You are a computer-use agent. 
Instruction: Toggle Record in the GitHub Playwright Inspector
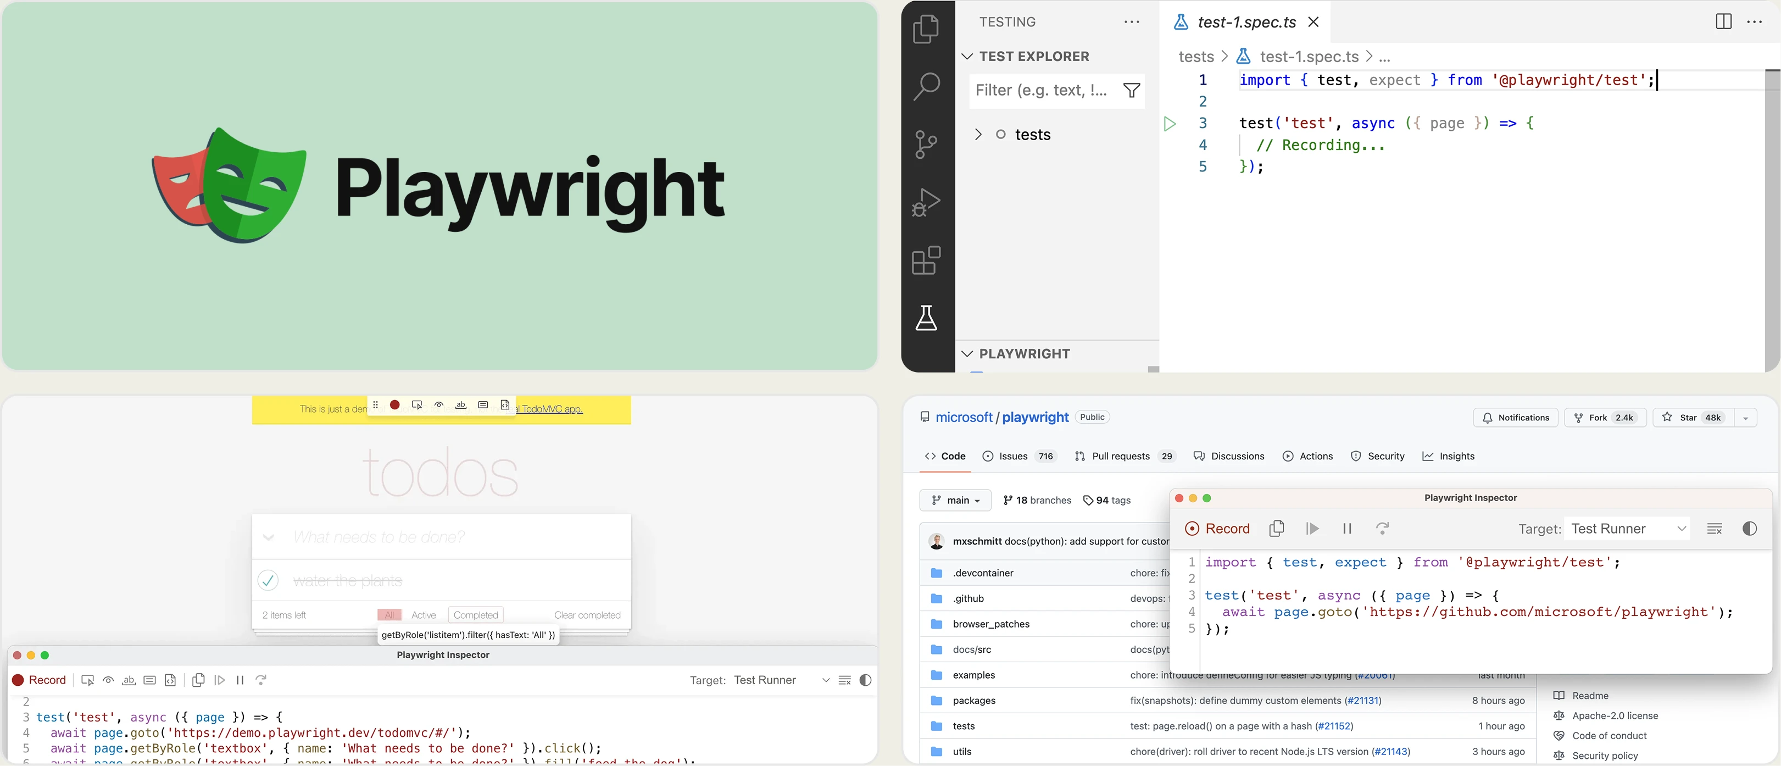1217,529
